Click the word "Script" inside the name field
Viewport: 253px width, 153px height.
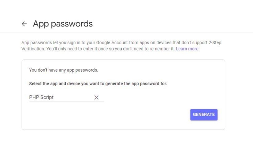click(47, 97)
